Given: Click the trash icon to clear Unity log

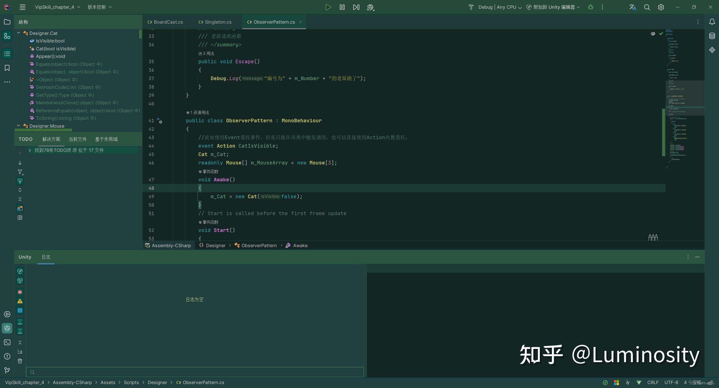Looking at the screenshot, I should 20,361.
